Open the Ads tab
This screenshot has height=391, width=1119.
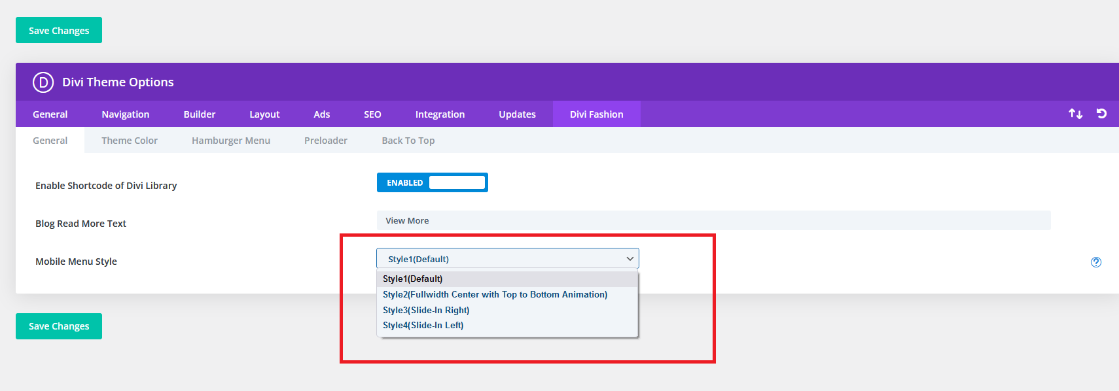click(322, 114)
